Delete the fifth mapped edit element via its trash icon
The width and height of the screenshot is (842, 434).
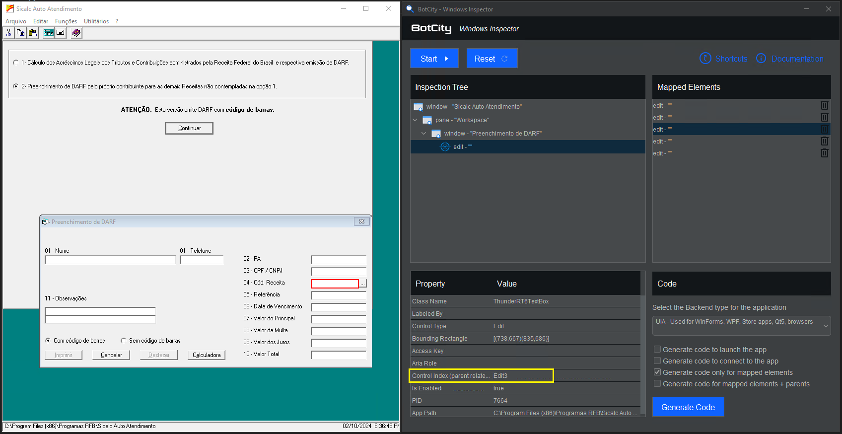[x=824, y=153]
